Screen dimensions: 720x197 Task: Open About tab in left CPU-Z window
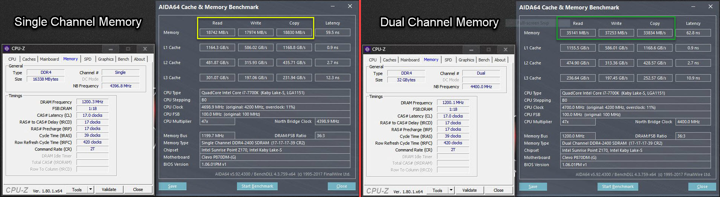pyautogui.click(x=139, y=59)
